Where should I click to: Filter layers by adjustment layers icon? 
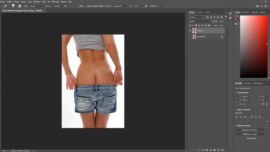tap(211, 17)
